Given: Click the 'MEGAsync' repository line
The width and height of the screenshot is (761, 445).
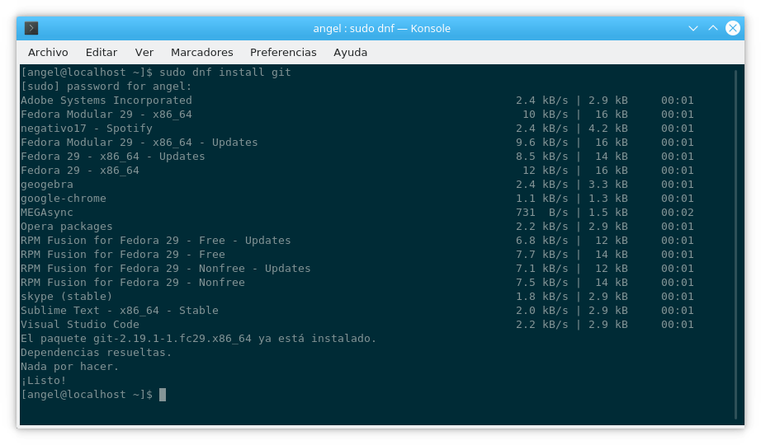Looking at the screenshot, I should (47, 213).
